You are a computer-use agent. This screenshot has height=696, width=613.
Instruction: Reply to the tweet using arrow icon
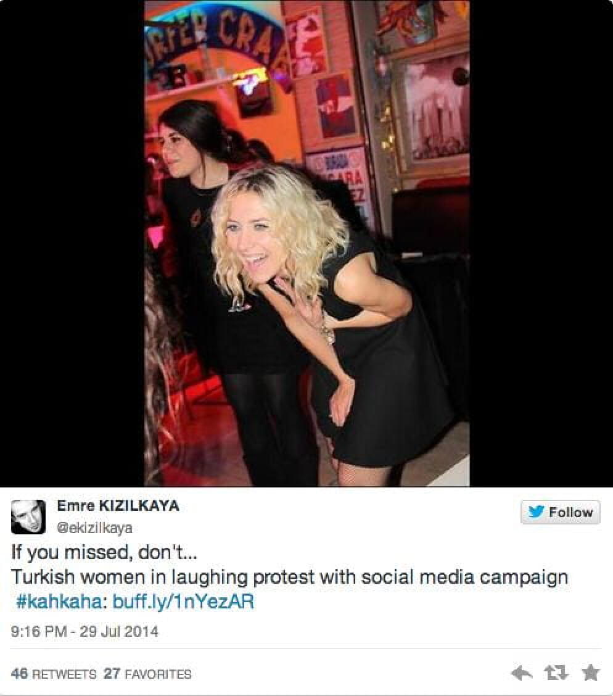[522, 673]
